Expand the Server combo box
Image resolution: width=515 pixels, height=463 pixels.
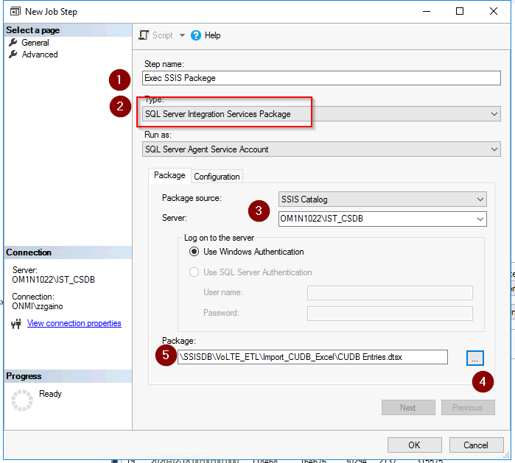tap(480, 219)
